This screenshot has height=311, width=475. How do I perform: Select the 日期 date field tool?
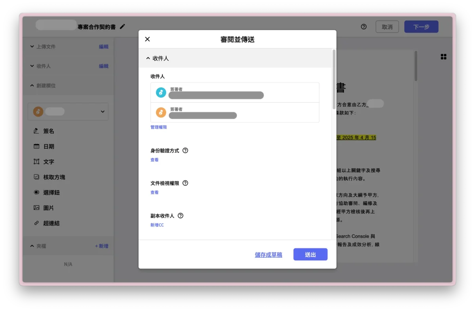[x=48, y=146]
